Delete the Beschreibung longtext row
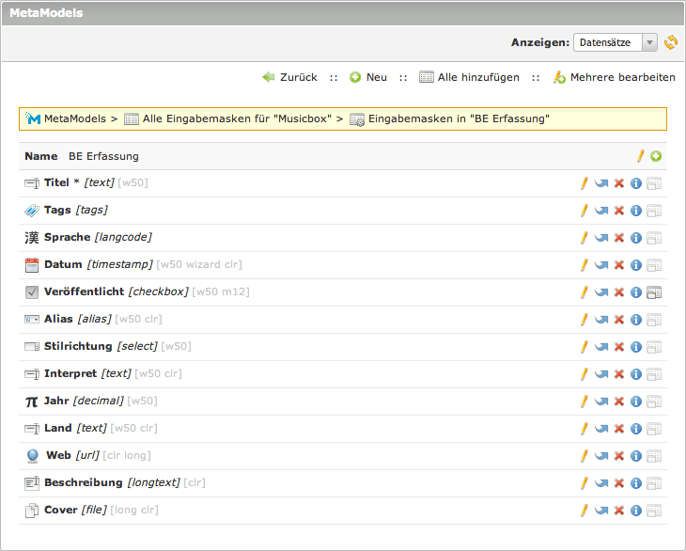 tap(618, 483)
